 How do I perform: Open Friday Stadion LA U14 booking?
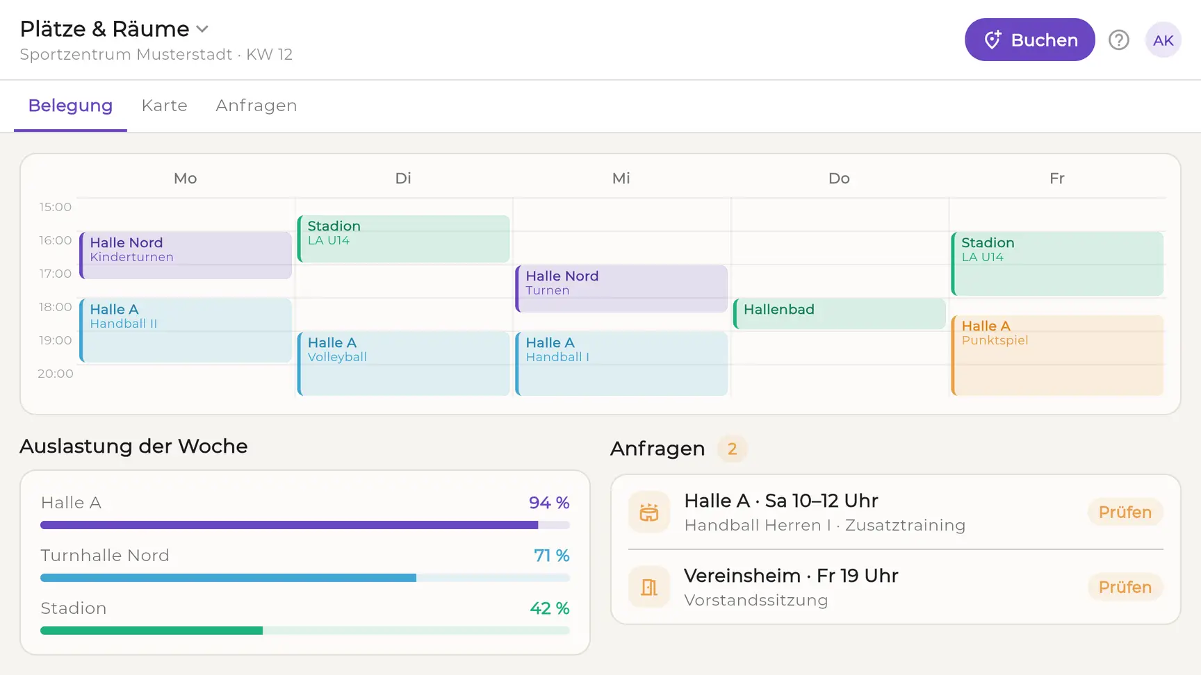[x=1057, y=264]
